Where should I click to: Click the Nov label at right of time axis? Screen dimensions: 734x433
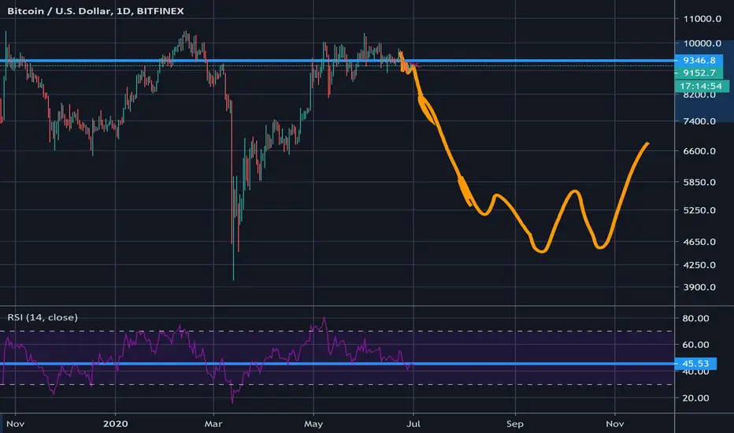(614, 424)
